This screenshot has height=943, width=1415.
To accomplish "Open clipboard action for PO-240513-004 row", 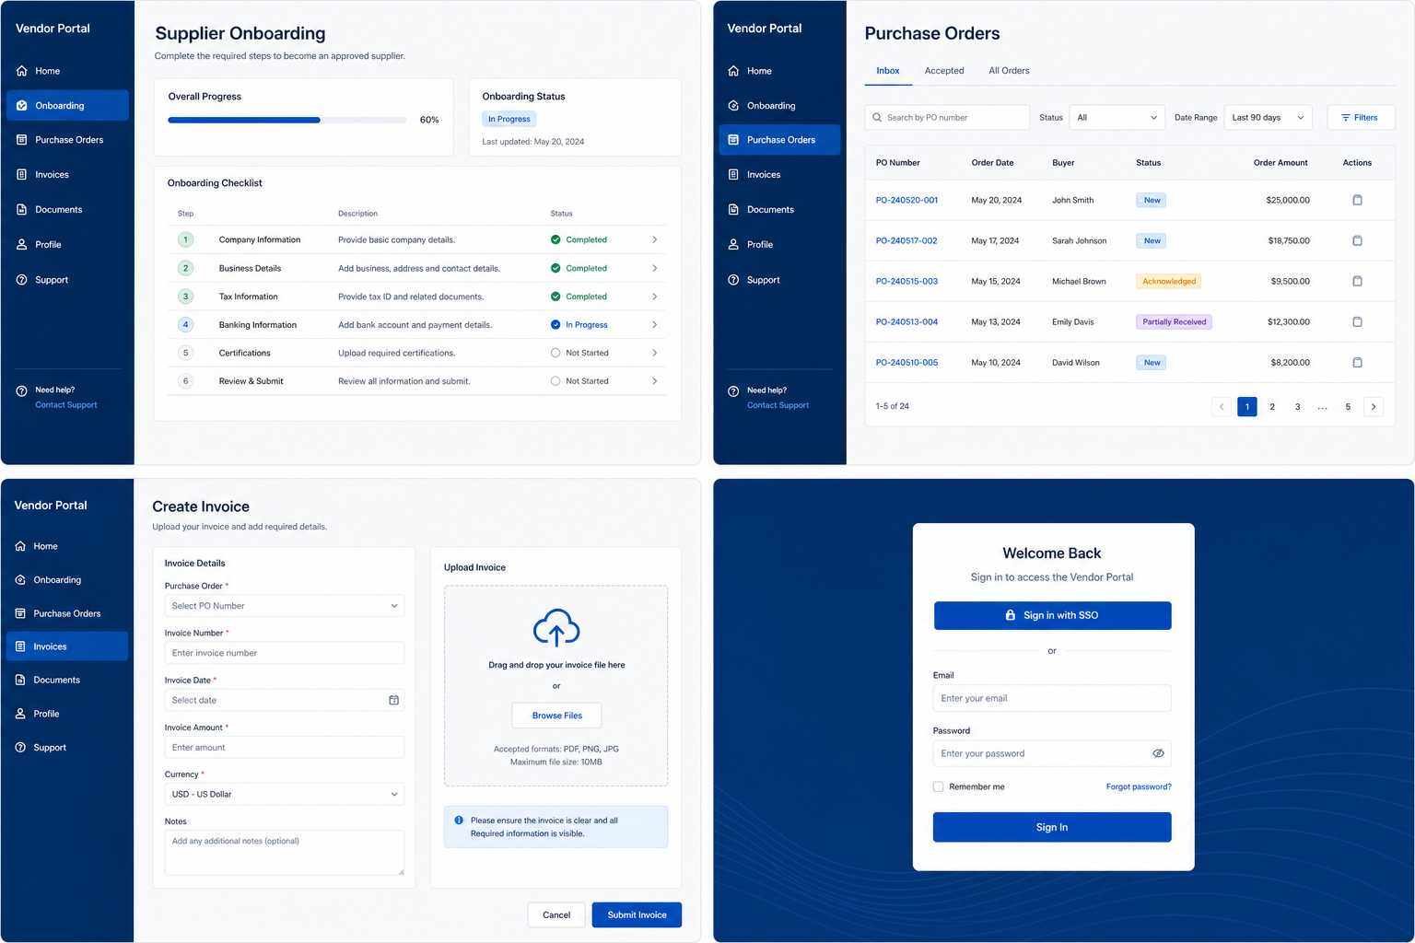I will (x=1357, y=321).
